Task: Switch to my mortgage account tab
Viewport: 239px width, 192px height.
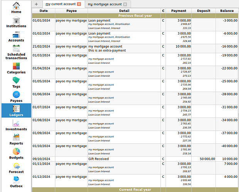Action: (104, 4)
